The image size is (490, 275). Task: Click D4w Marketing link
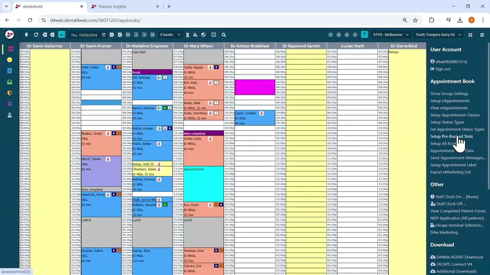pyautogui.click(x=444, y=233)
